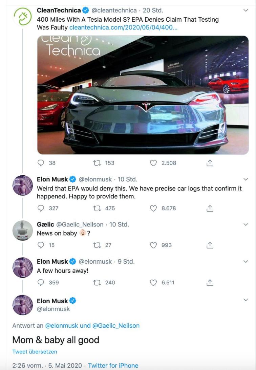
Task: Like Elon Musk's car logs tweet
Action: pyautogui.click(x=153, y=208)
